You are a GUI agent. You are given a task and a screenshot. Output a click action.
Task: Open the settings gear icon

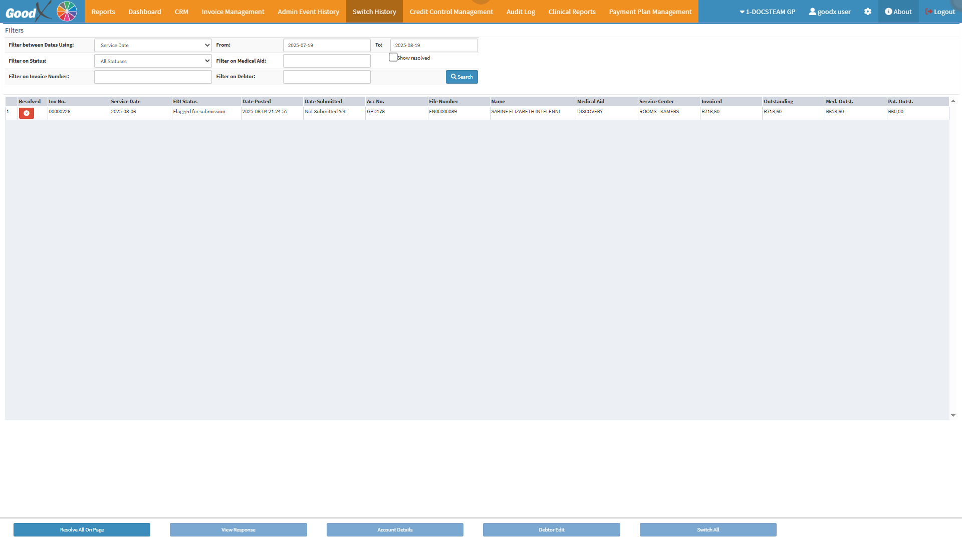(868, 12)
